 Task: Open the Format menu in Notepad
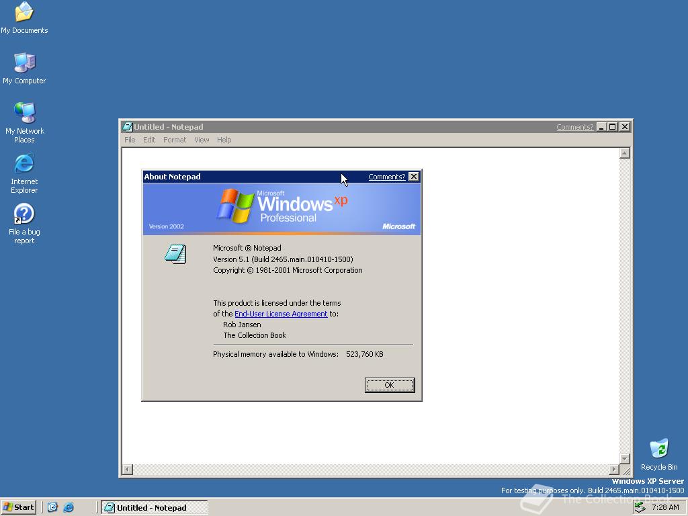click(175, 140)
